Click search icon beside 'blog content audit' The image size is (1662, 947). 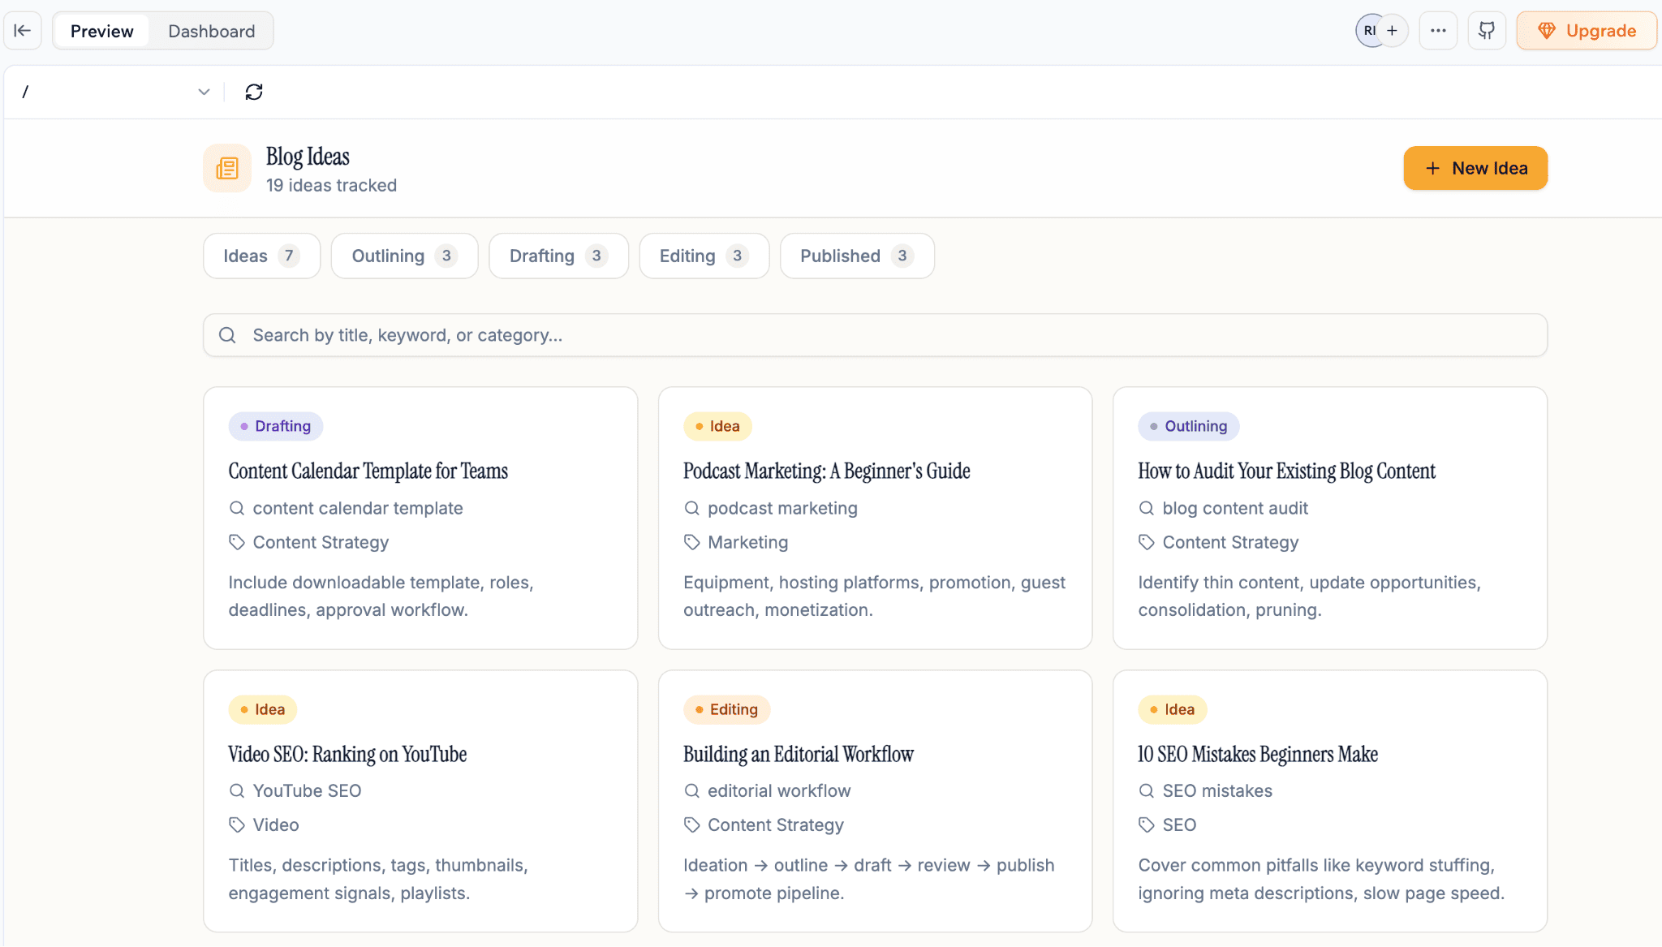click(1147, 508)
